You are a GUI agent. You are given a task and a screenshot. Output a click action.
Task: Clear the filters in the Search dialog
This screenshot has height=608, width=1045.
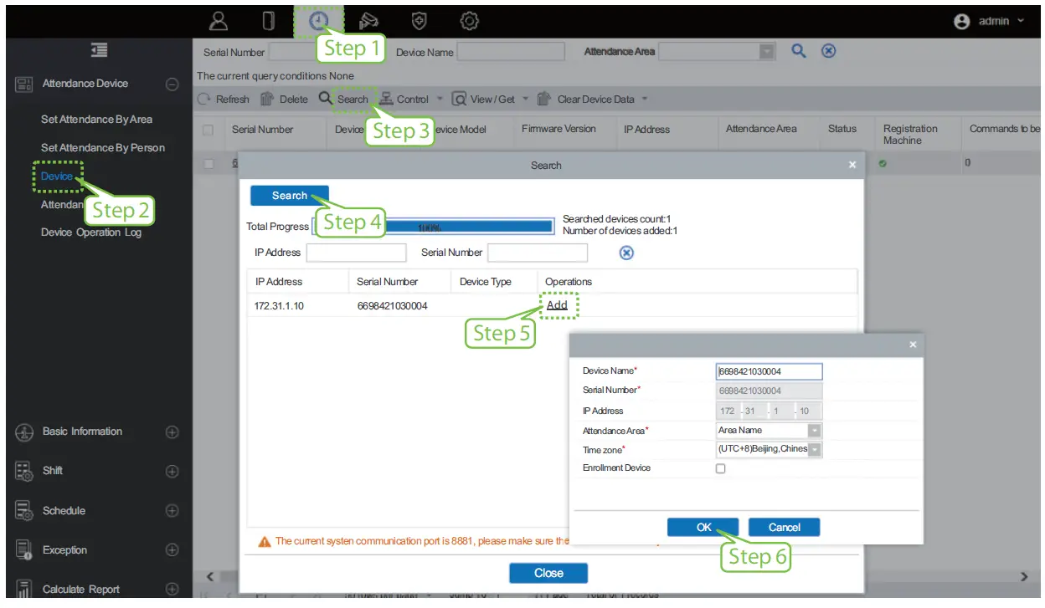click(x=626, y=253)
